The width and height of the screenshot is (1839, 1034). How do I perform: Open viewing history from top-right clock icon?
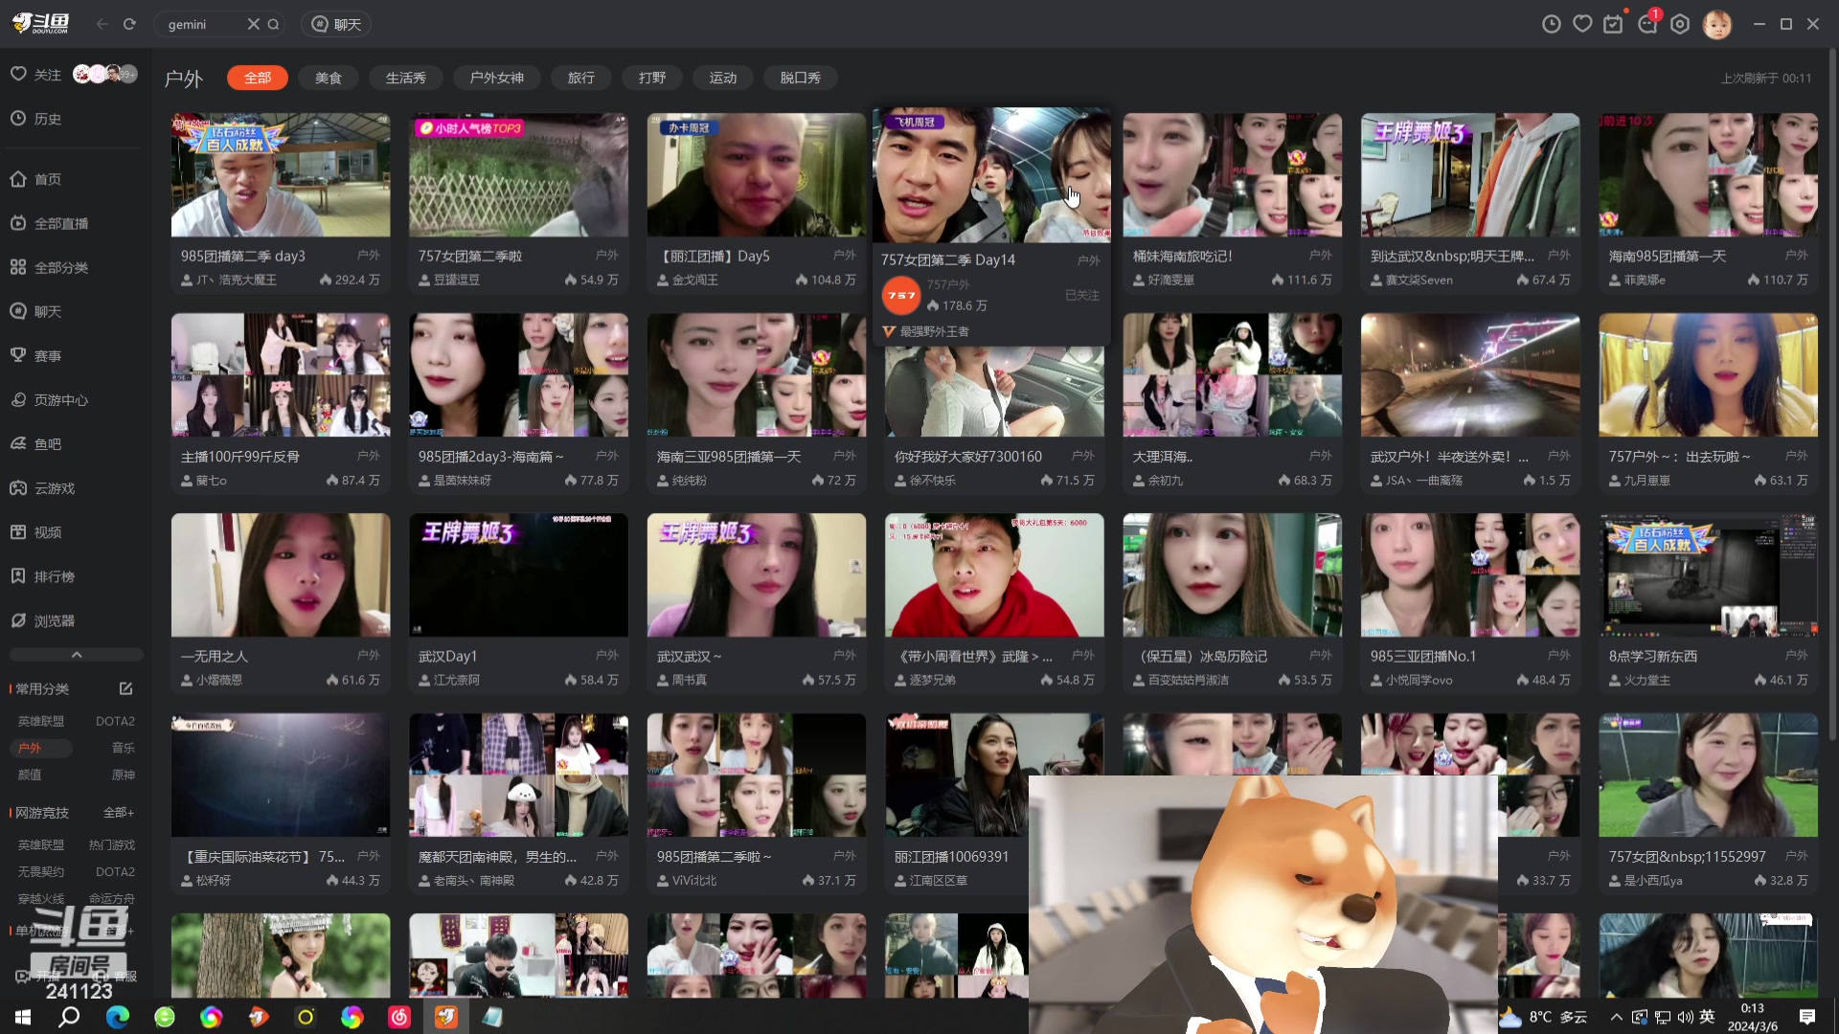pos(1551,24)
